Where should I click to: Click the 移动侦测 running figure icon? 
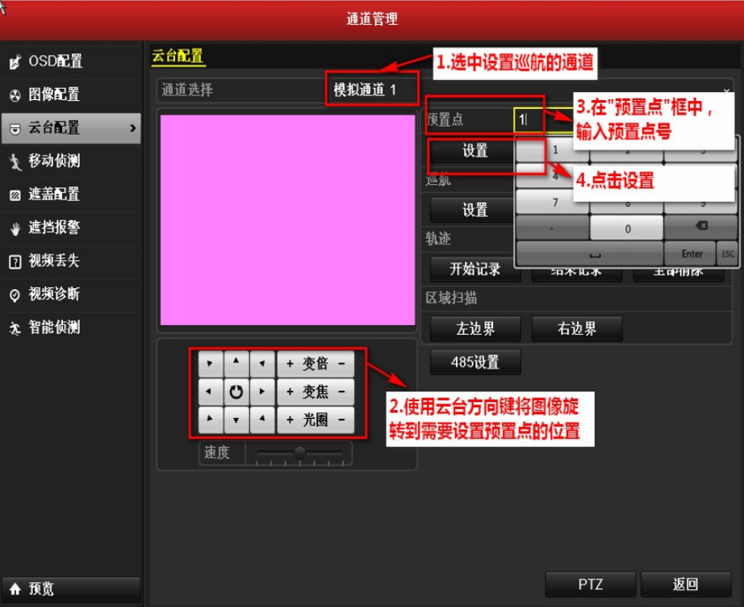pos(15,161)
